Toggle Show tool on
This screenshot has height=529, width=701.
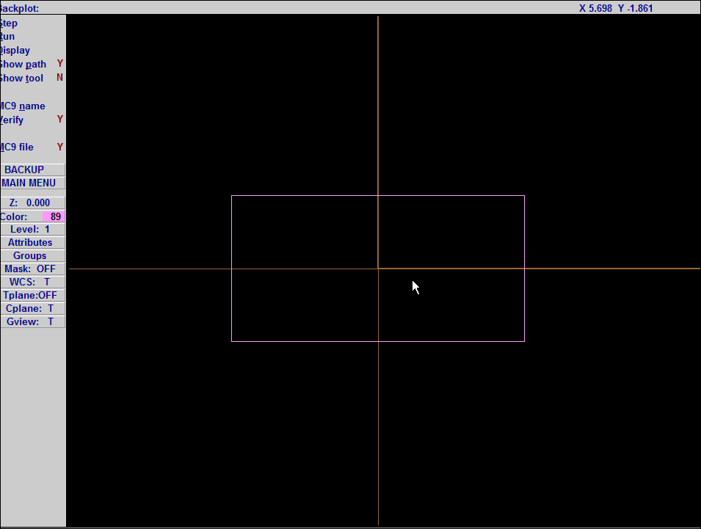click(21, 78)
